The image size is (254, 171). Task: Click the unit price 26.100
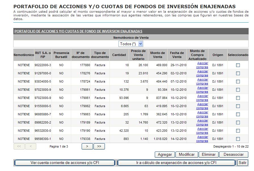(143, 65)
